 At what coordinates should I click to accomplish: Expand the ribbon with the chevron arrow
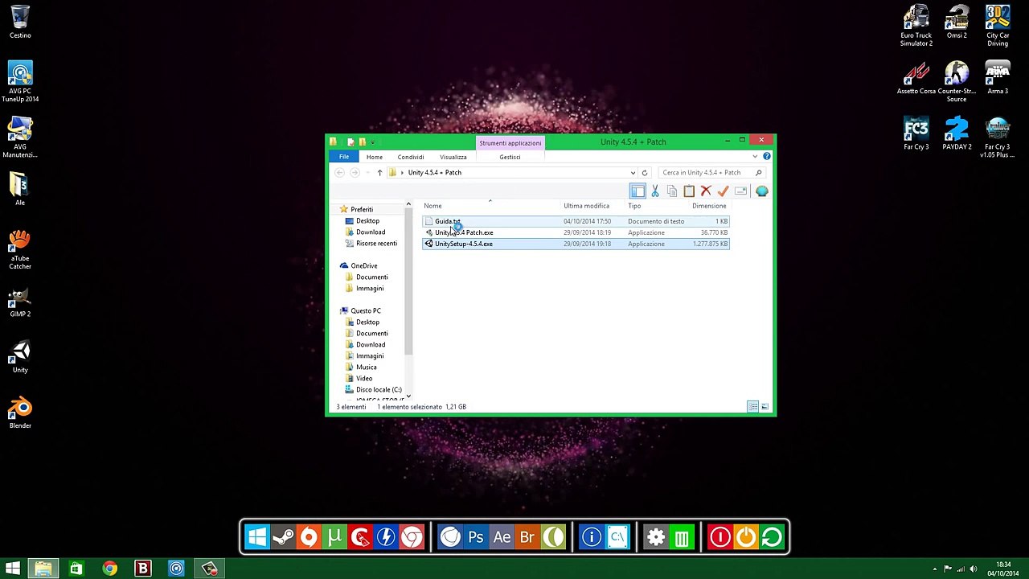tap(755, 157)
